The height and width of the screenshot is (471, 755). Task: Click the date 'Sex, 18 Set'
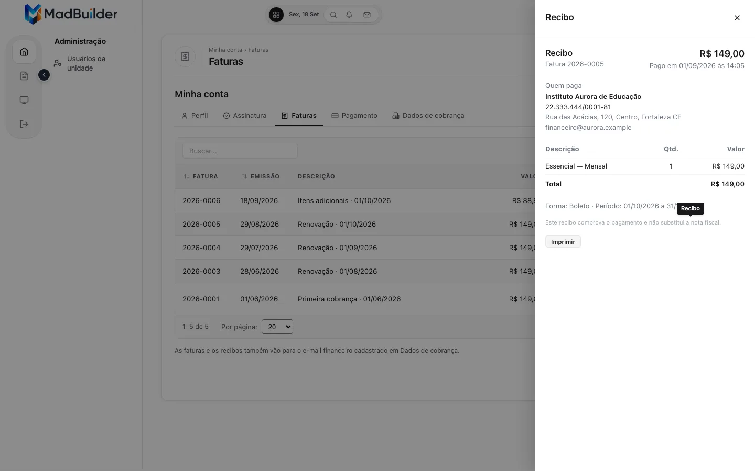pyautogui.click(x=304, y=15)
